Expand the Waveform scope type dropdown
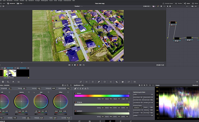This screenshot has height=122, width=199. (195, 85)
